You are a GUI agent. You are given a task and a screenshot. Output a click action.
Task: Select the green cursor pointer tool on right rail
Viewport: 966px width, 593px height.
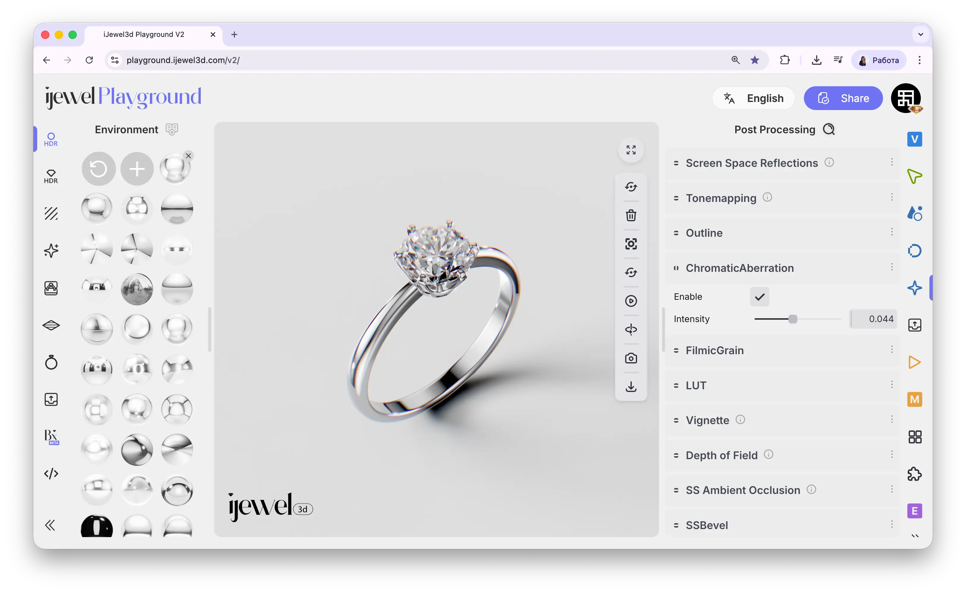(x=914, y=176)
